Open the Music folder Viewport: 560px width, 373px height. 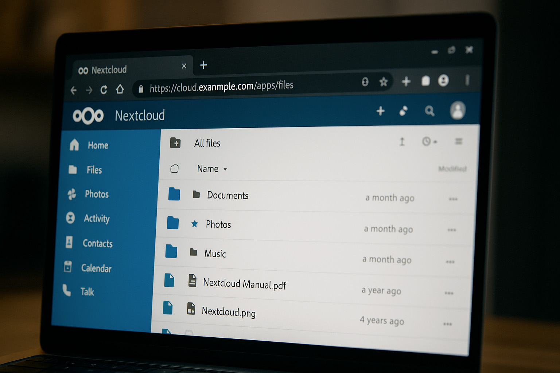tap(215, 254)
